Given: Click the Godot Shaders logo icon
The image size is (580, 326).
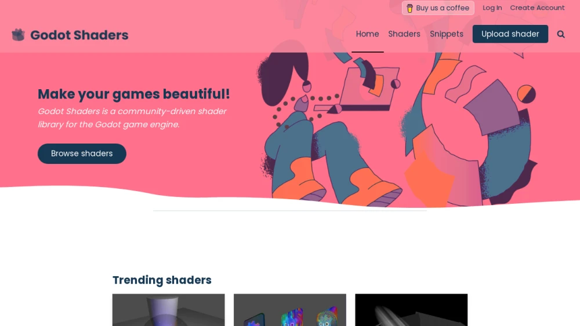Looking at the screenshot, I should (x=18, y=35).
